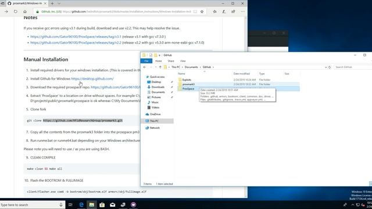Open Edge Settings and more menu
This screenshot has width=372, height=209.
(x=242, y=12)
